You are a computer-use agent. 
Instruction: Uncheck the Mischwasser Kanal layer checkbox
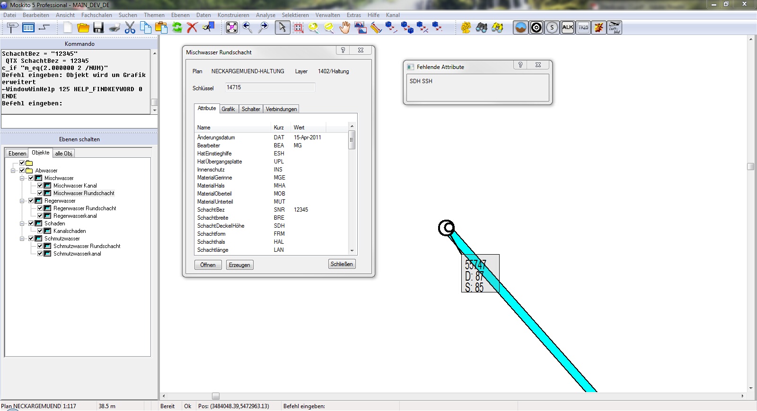40,186
